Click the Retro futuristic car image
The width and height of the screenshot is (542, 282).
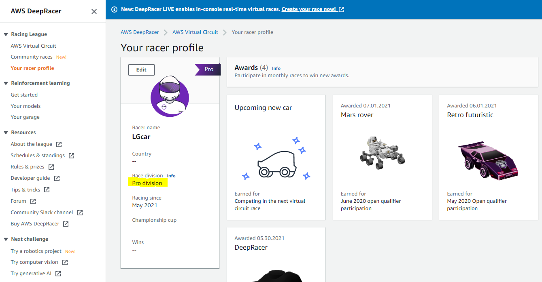tap(489, 160)
